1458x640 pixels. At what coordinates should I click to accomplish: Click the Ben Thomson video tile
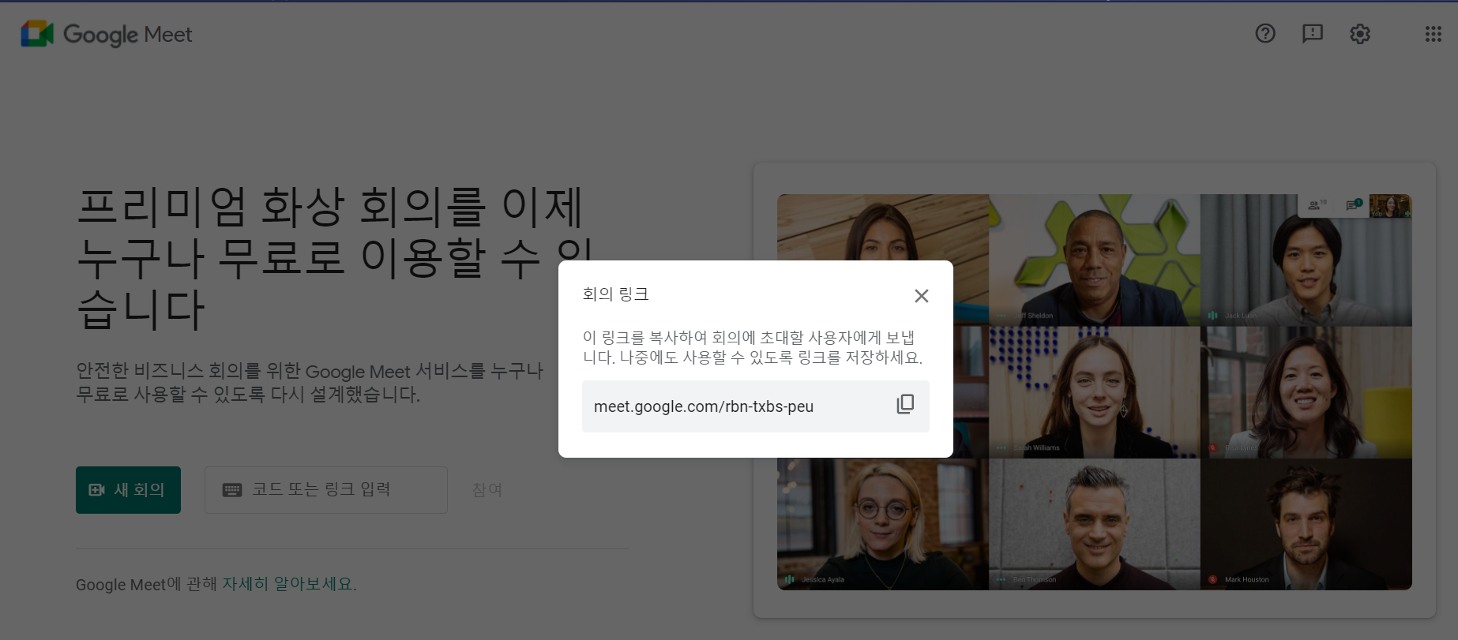1095,525
